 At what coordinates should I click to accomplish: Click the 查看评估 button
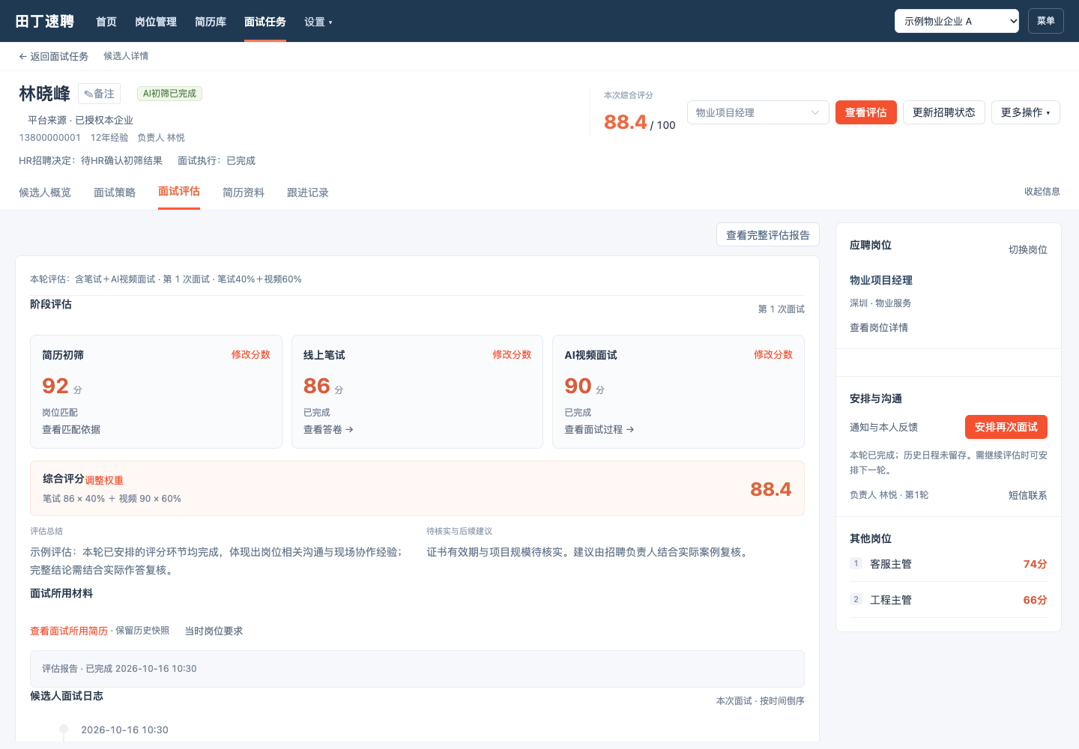866,112
